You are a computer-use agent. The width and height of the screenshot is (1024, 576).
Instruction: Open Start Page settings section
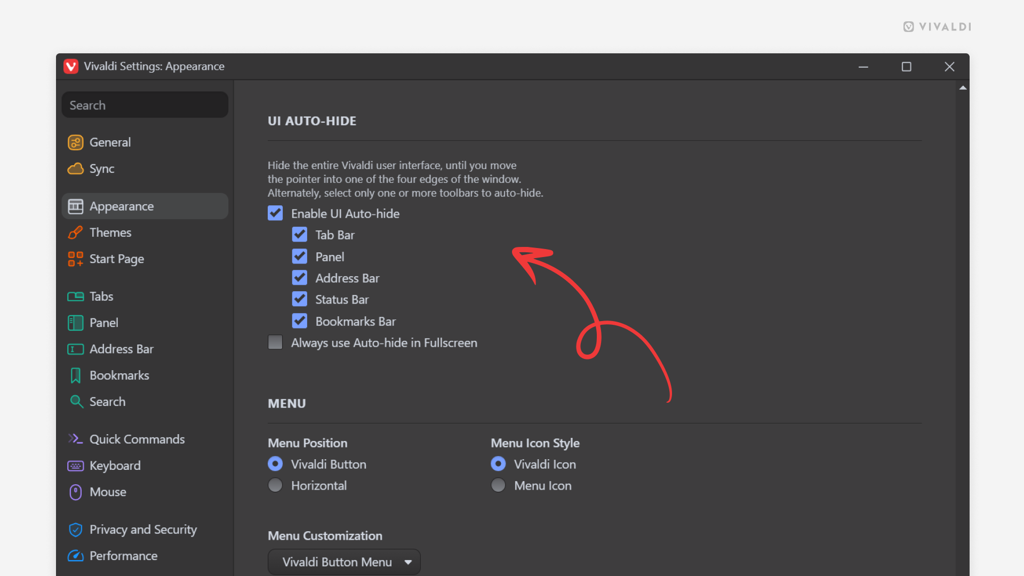pyautogui.click(x=145, y=259)
